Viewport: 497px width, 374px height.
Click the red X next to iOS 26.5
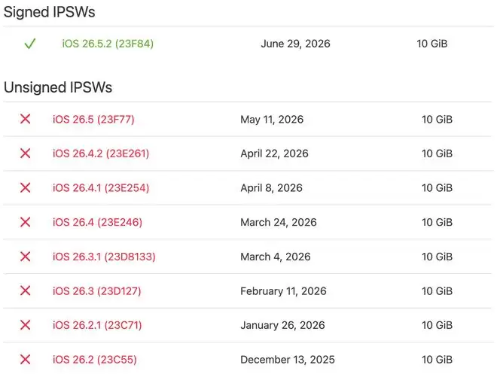click(26, 119)
